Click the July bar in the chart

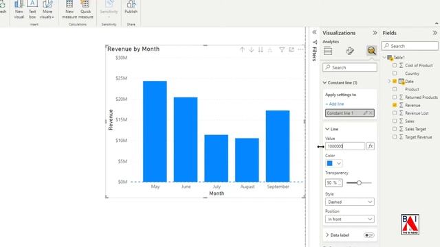(x=217, y=158)
